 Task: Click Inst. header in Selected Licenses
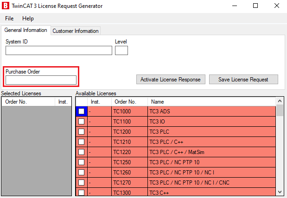[x=63, y=102]
